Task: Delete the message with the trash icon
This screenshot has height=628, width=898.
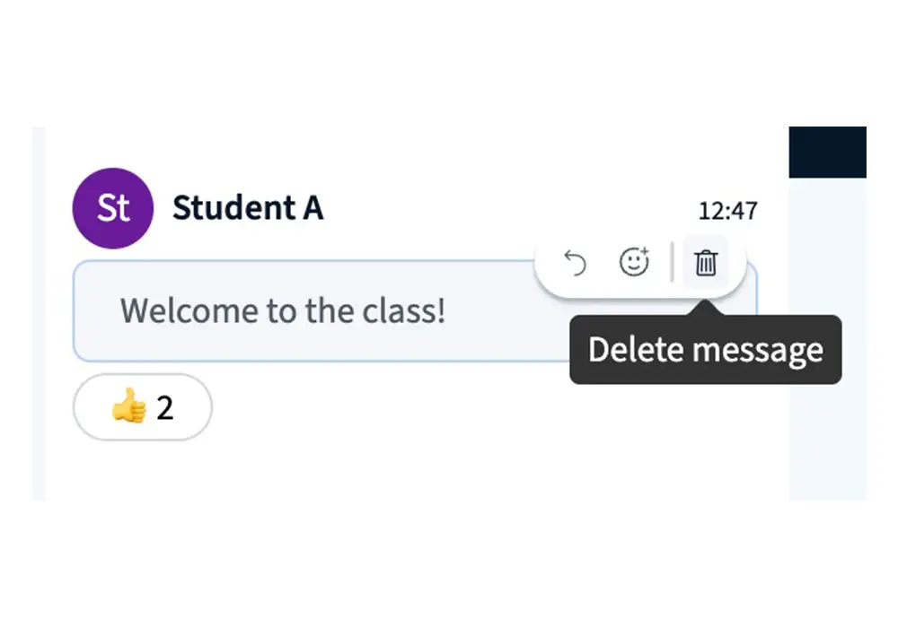Action: click(706, 263)
